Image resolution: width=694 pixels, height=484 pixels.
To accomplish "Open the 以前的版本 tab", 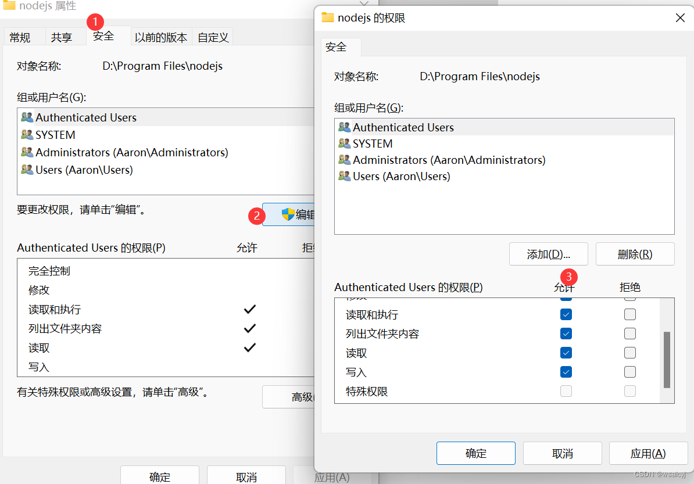I will click(160, 38).
